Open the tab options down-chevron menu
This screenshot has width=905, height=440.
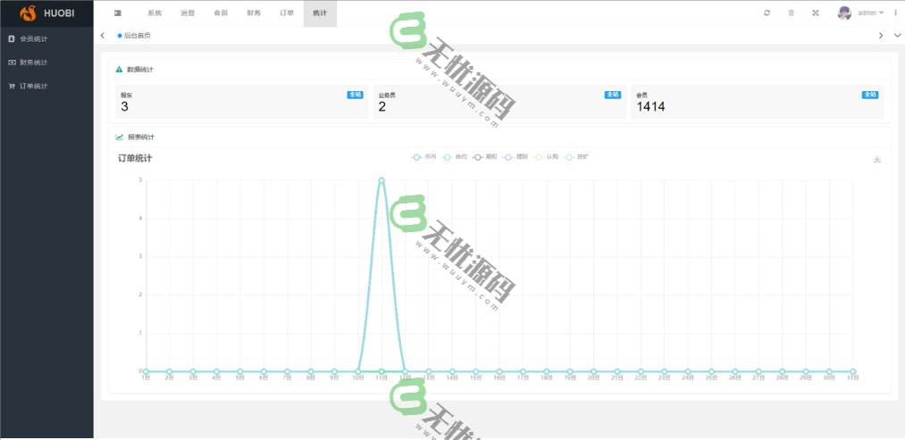pos(896,36)
